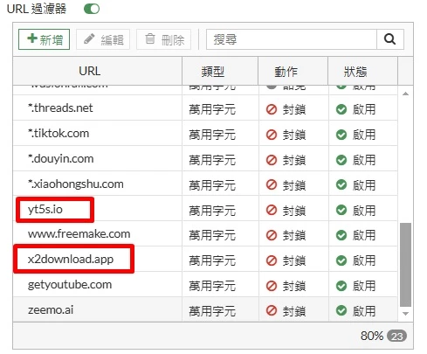Click enabled checkmark icon in yt5s.io row
The width and height of the screenshot is (427, 354).
[341, 210]
